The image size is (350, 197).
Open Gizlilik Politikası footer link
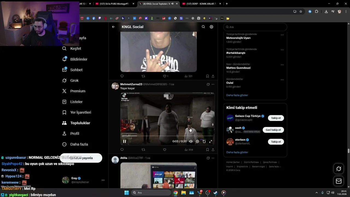tap(251, 162)
